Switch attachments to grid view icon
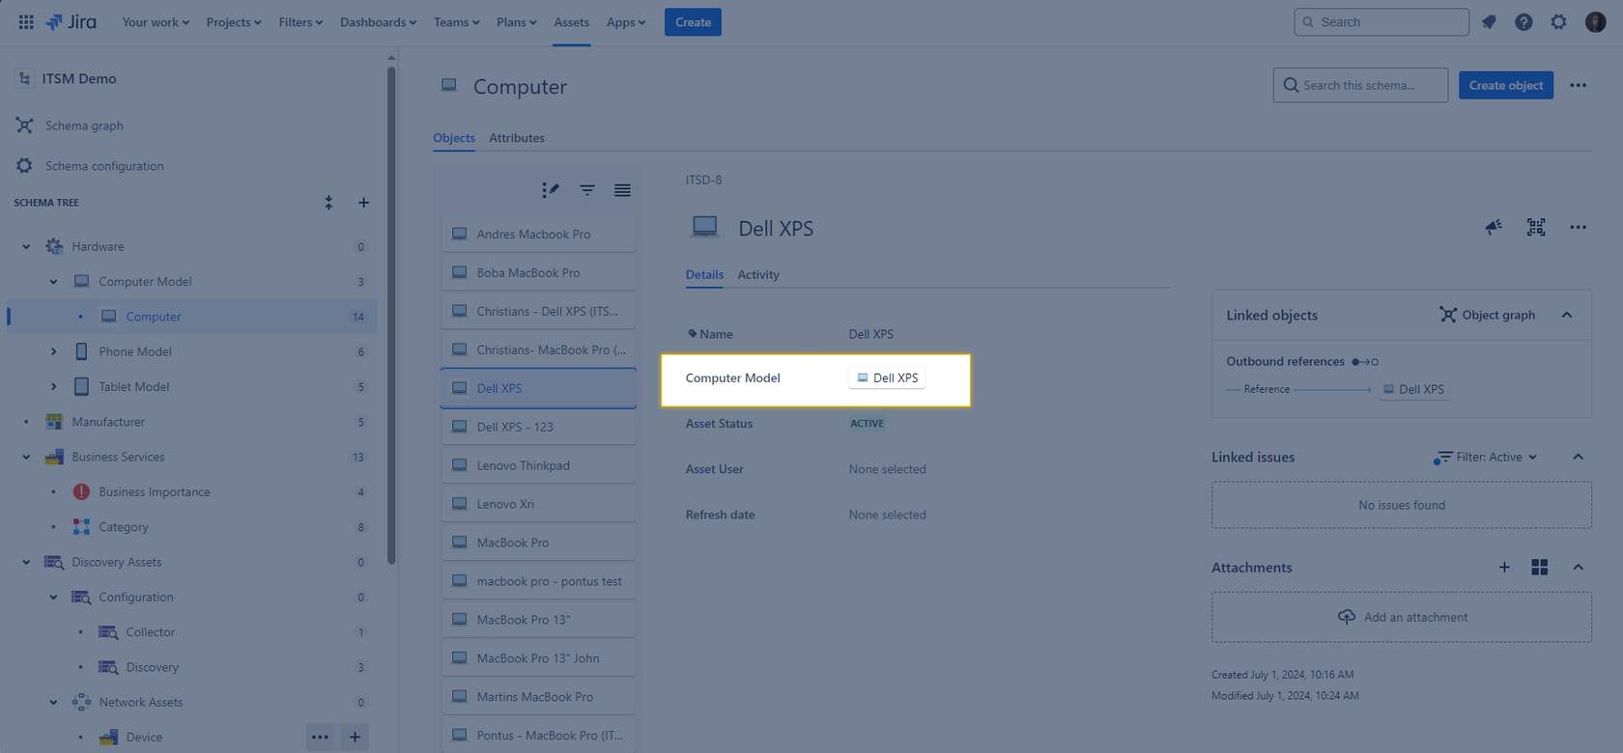The width and height of the screenshot is (1623, 753). pyautogui.click(x=1540, y=568)
